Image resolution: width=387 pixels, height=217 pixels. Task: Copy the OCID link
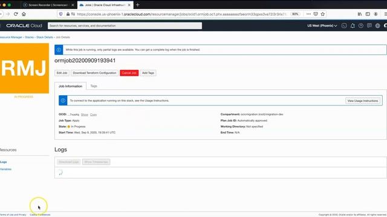coord(93,115)
